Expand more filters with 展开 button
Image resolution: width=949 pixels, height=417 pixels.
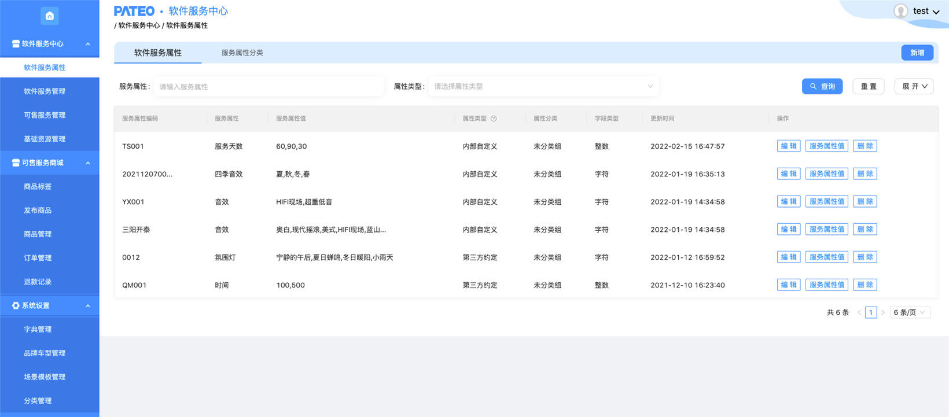(x=914, y=87)
